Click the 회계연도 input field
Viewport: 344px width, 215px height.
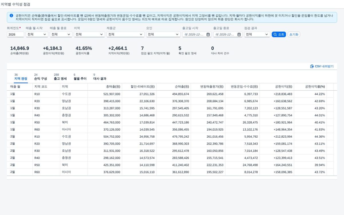(15, 34)
